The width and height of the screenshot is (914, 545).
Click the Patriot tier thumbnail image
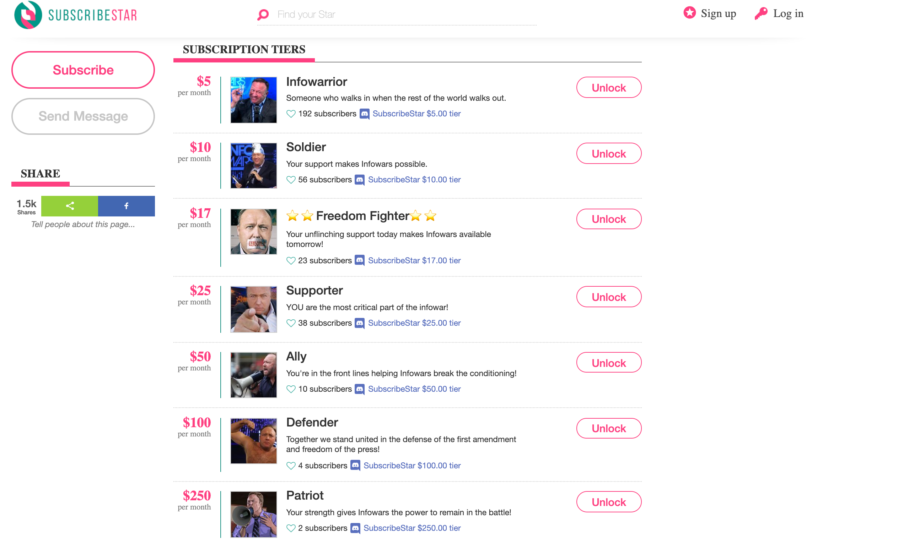(x=253, y=514)
